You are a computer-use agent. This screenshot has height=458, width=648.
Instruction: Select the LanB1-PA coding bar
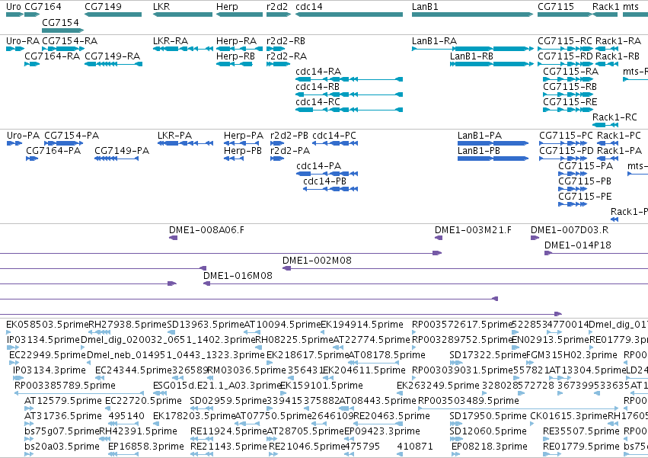click(x=493, y=143)
